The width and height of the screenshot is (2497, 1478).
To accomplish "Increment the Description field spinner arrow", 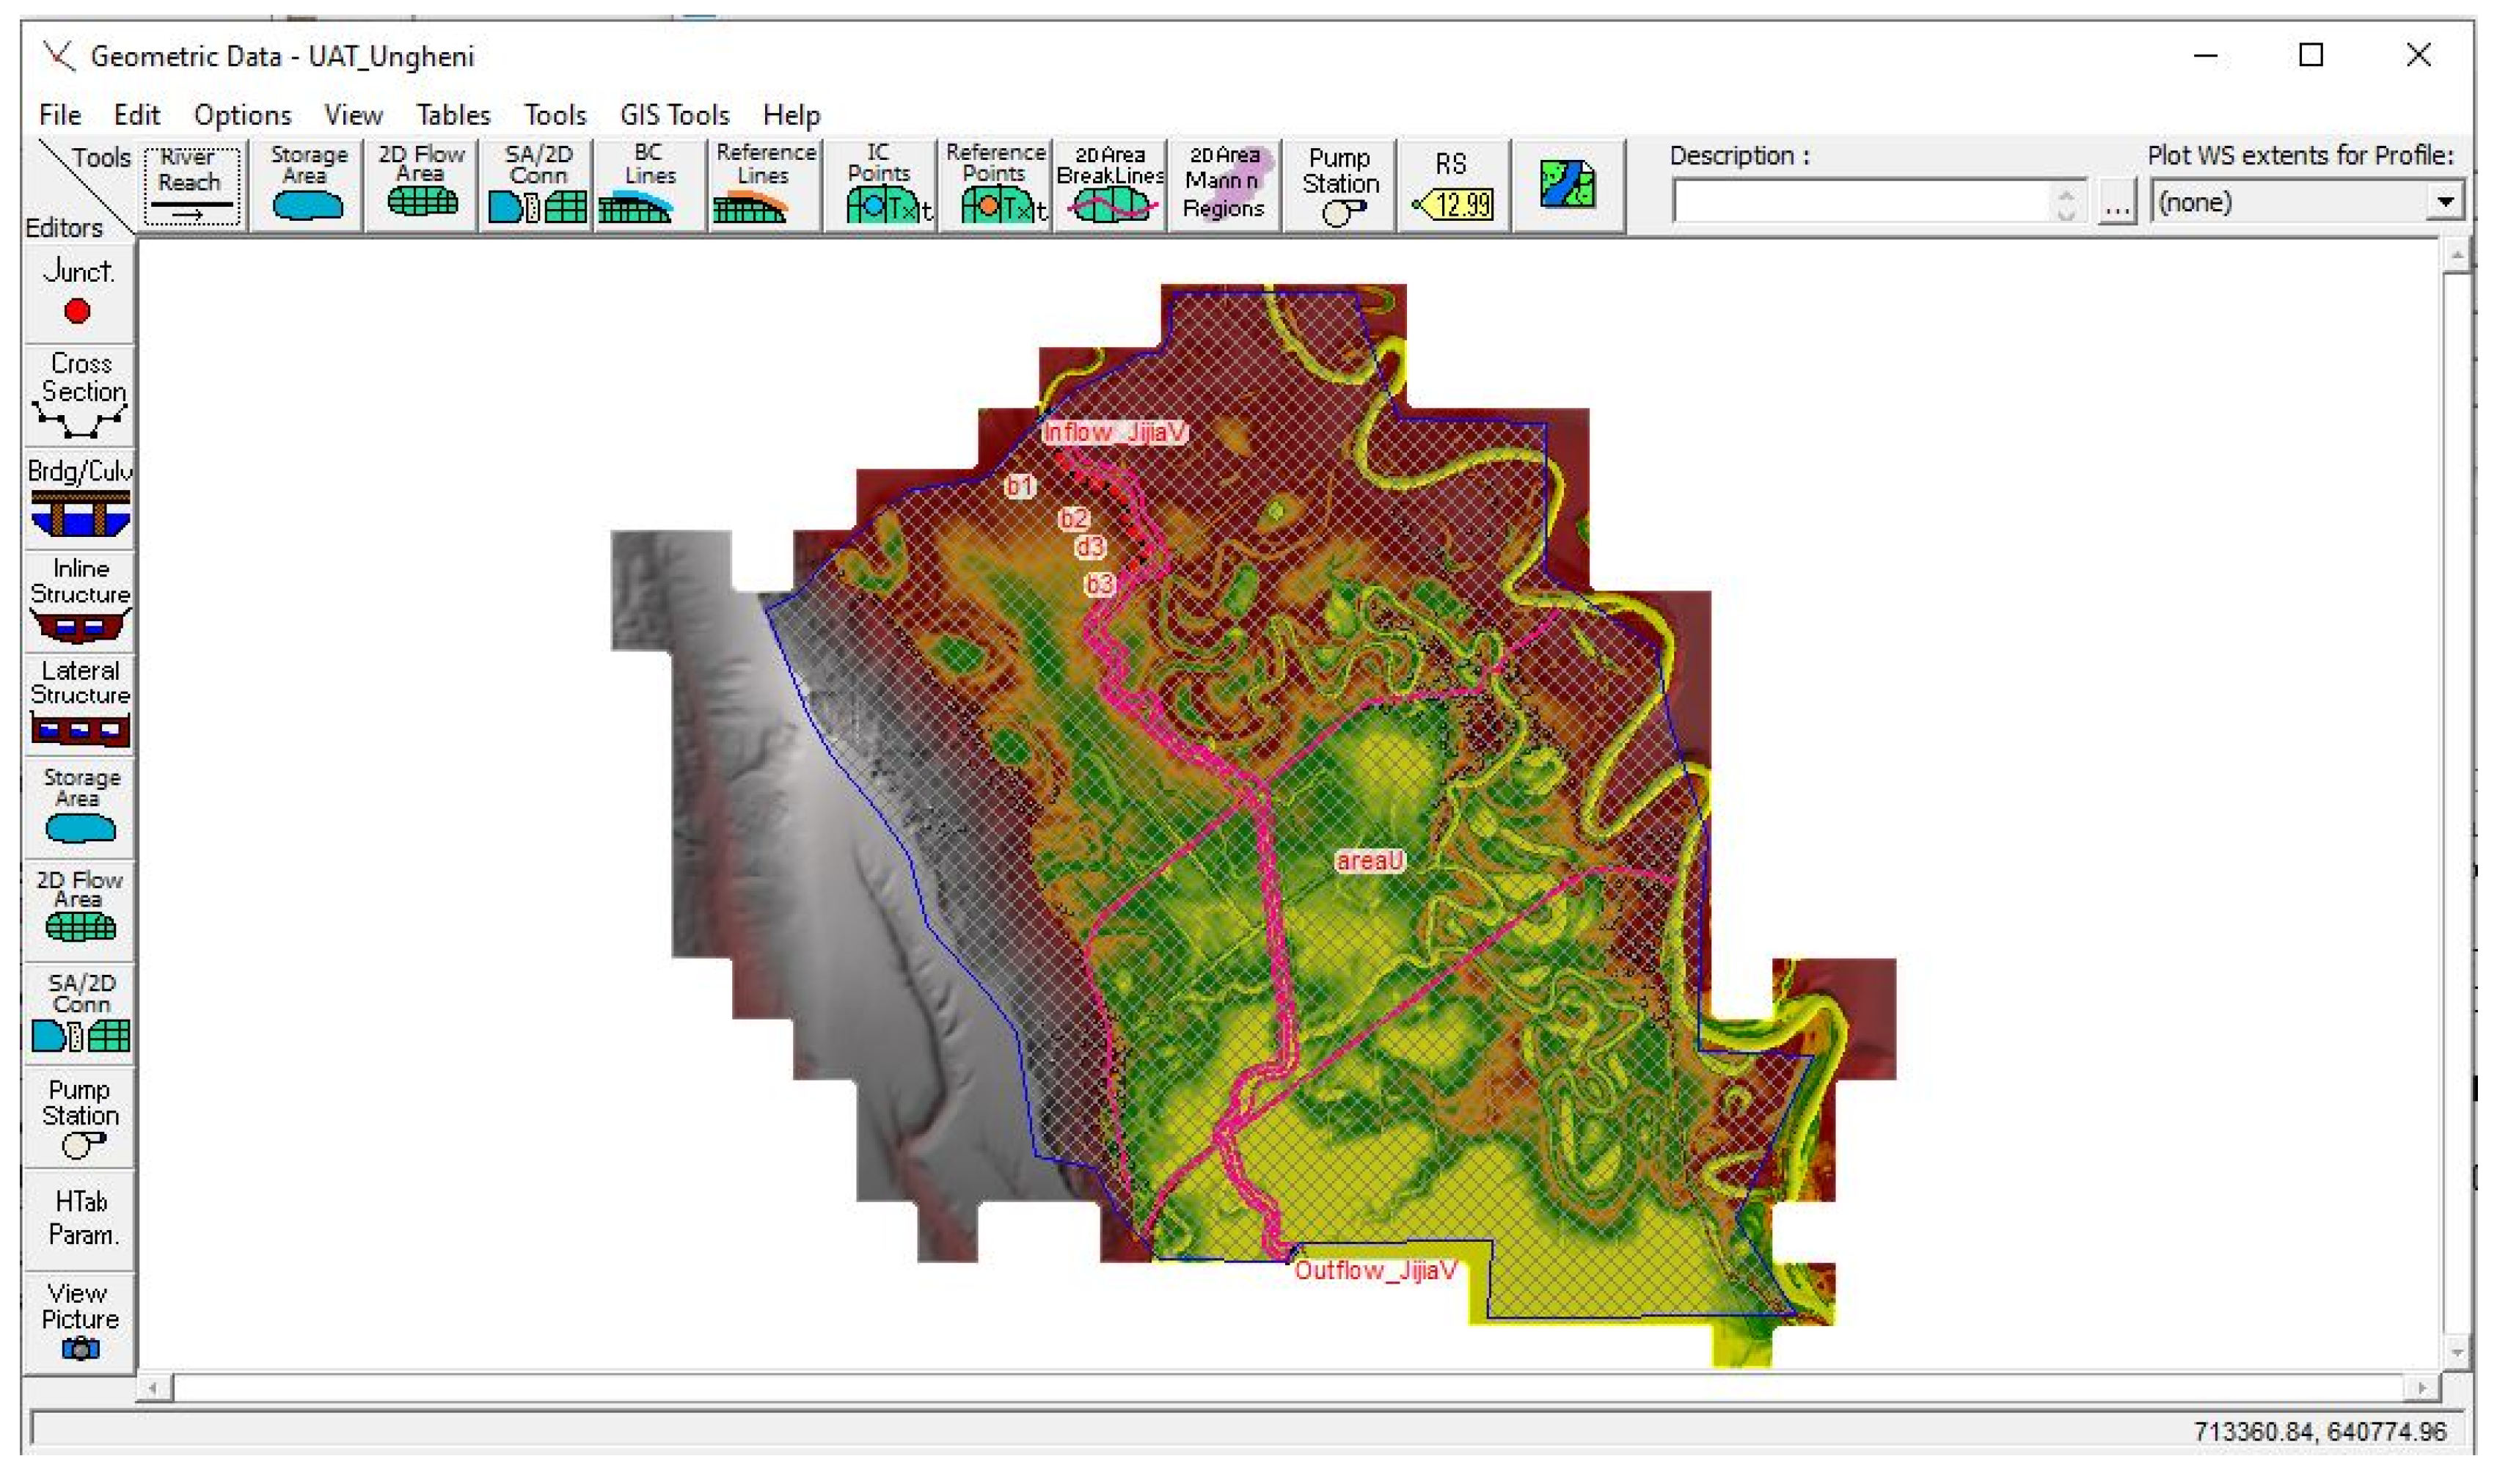I will 2066,194.
